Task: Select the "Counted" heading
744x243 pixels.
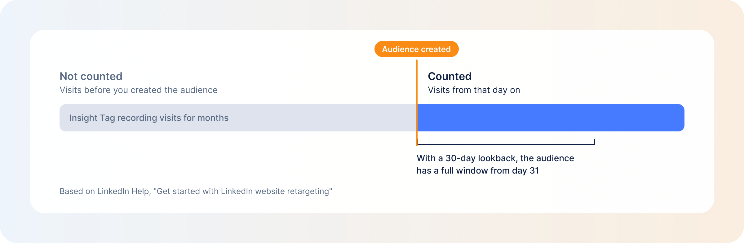Action: click(449, 76)
